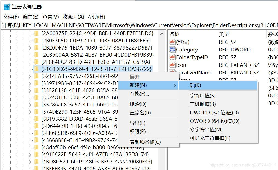The width and height of the screenshot is (278, 170).
Task: Select folder icon of {31C0DD25-9439-4F12-BF41-7FF4EDA38722}
Action: [36, 69]
